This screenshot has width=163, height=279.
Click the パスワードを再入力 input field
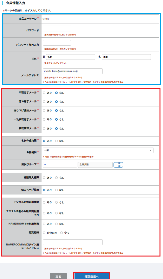[57, 43]
